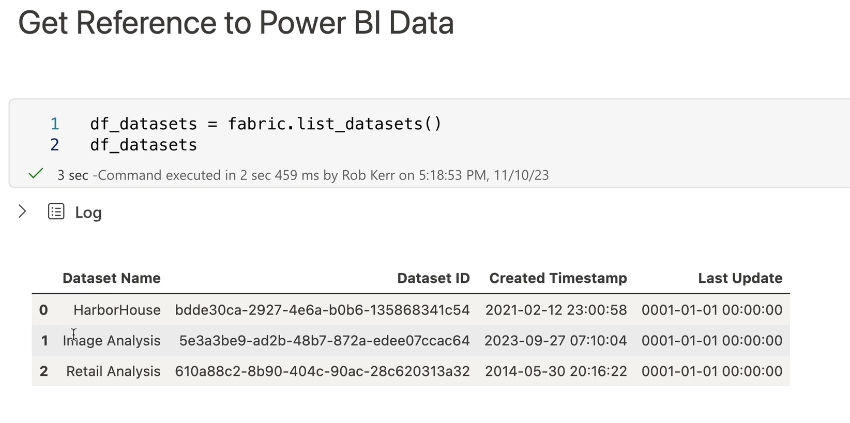
Task: Click the HarborHouse dataset name cell
Action: (117, 310)
